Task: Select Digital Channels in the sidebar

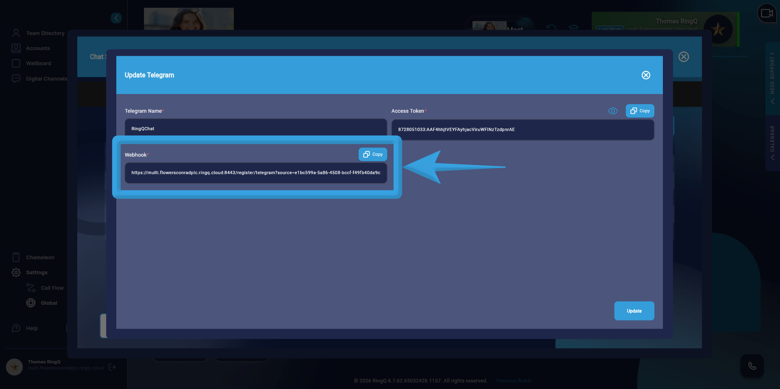Action: tap(16, 79)
